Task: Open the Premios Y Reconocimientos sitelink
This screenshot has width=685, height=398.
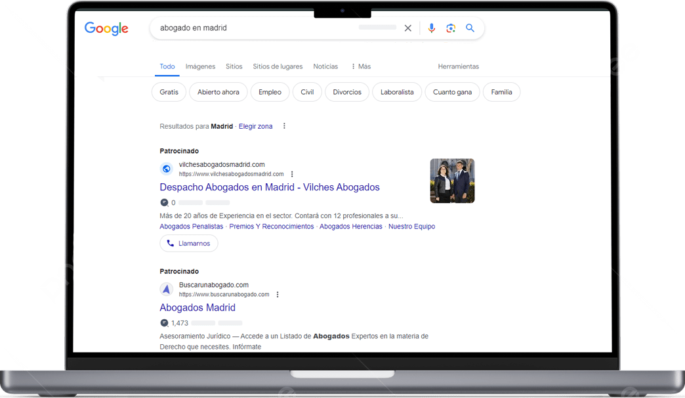Action: [271, 227]
